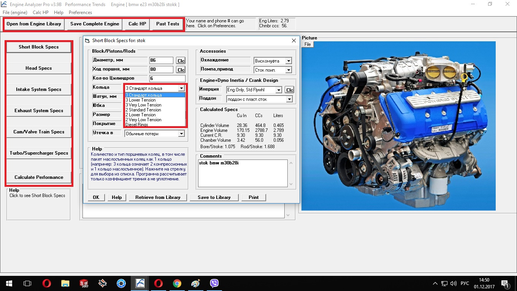Click the Ход поршня input field
The height and width of the screenshot is (291, 517).
161,69
